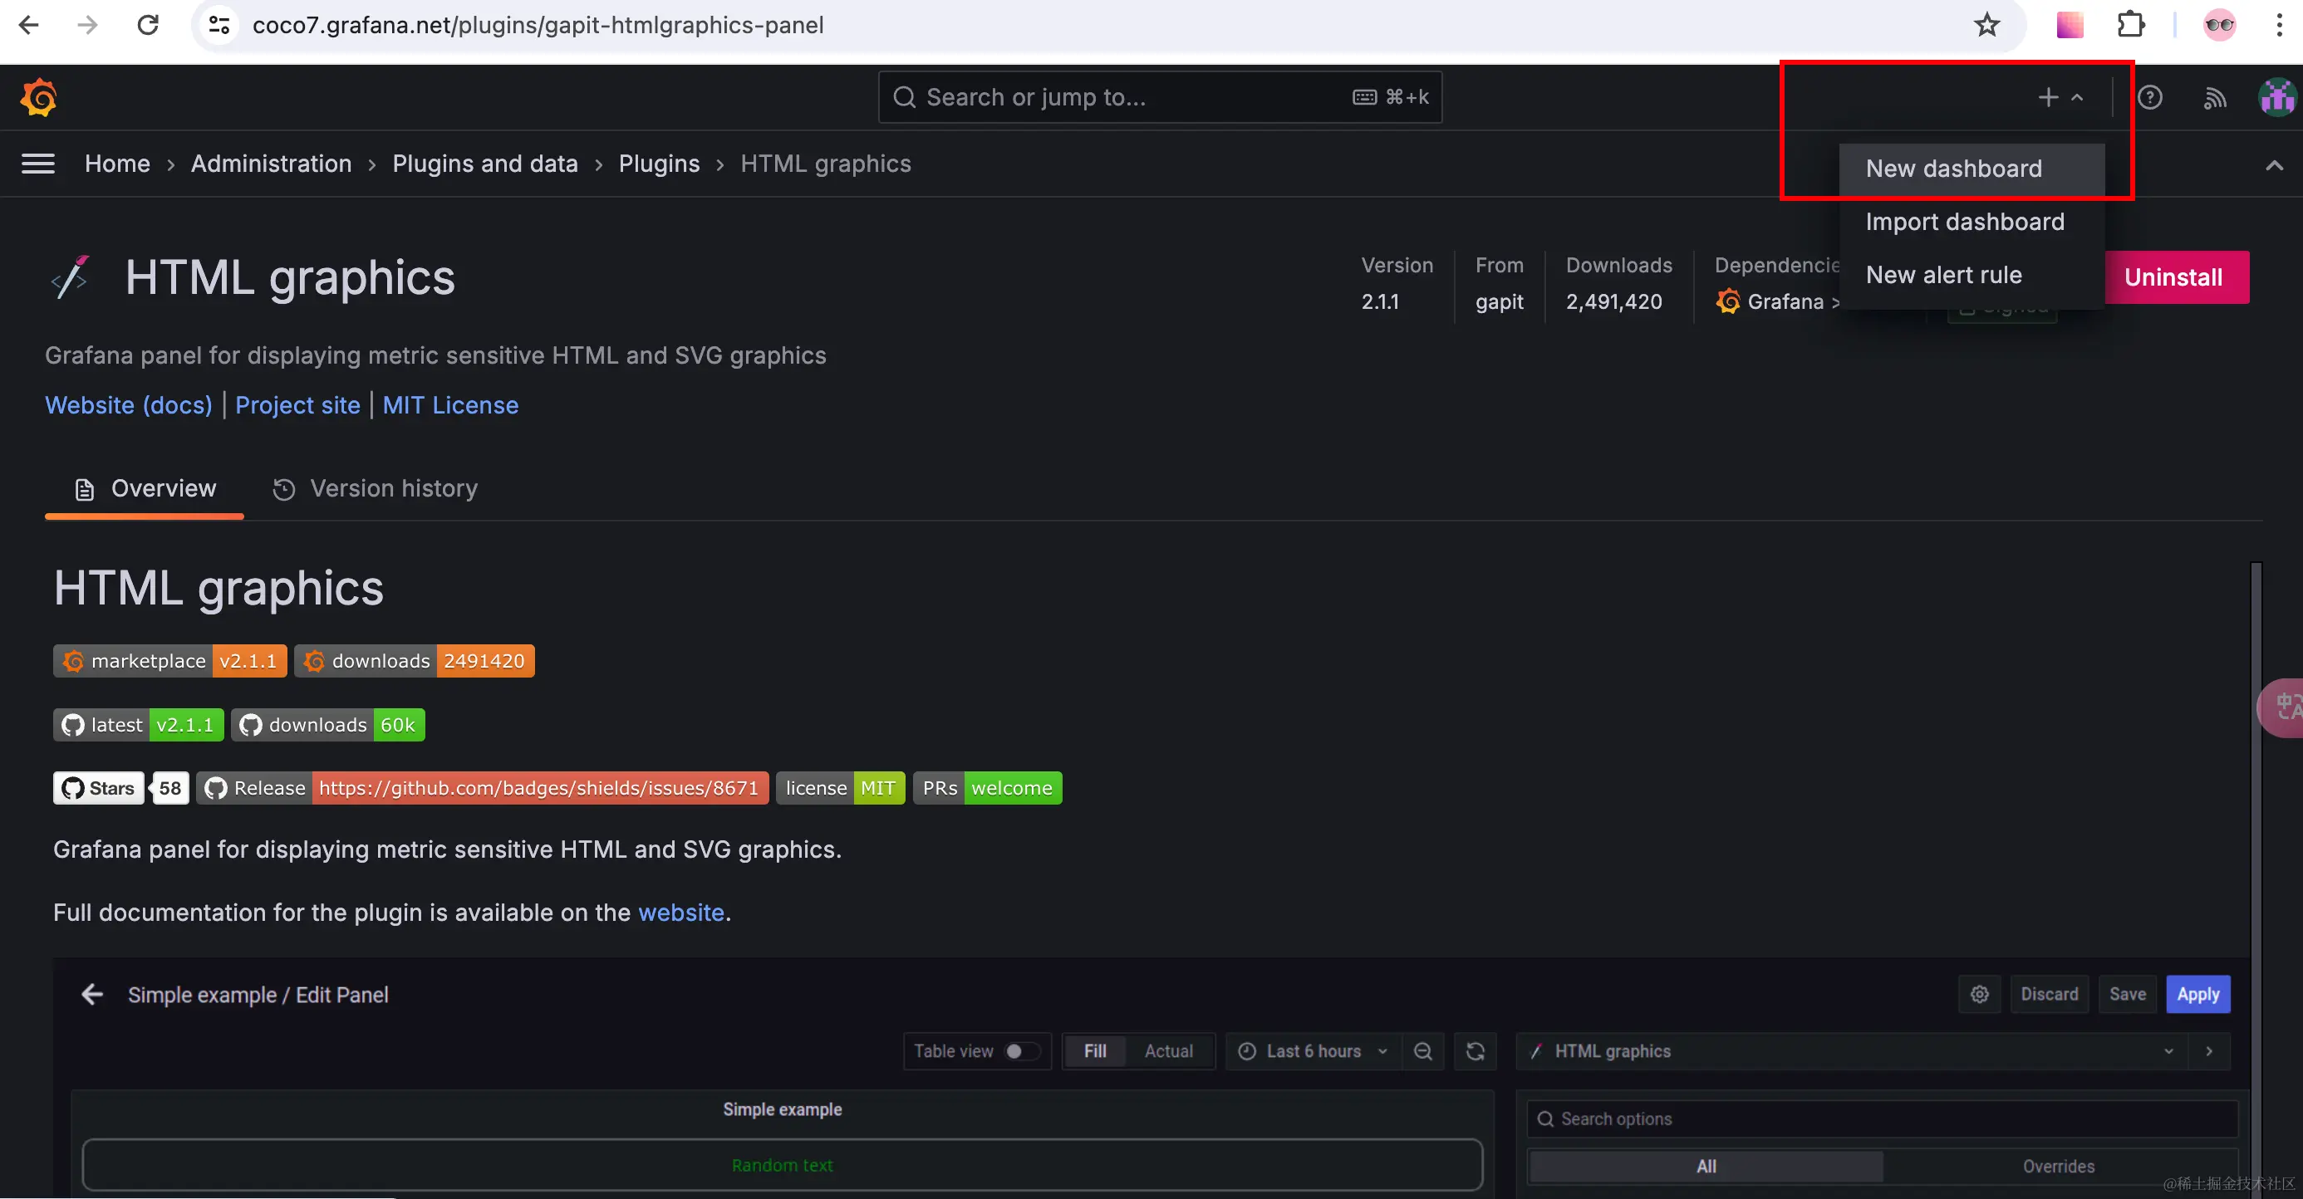Go to Administration in the breadcrumb

(271, 164)
